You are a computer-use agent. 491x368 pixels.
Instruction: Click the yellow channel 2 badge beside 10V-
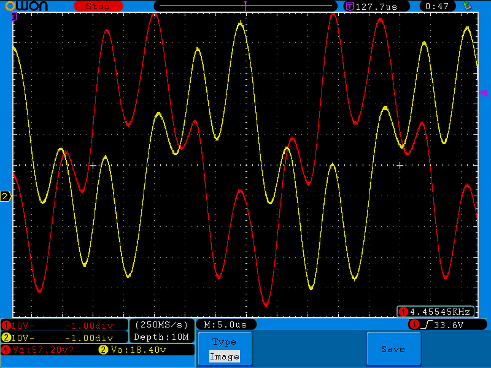(x=6, y=338)
